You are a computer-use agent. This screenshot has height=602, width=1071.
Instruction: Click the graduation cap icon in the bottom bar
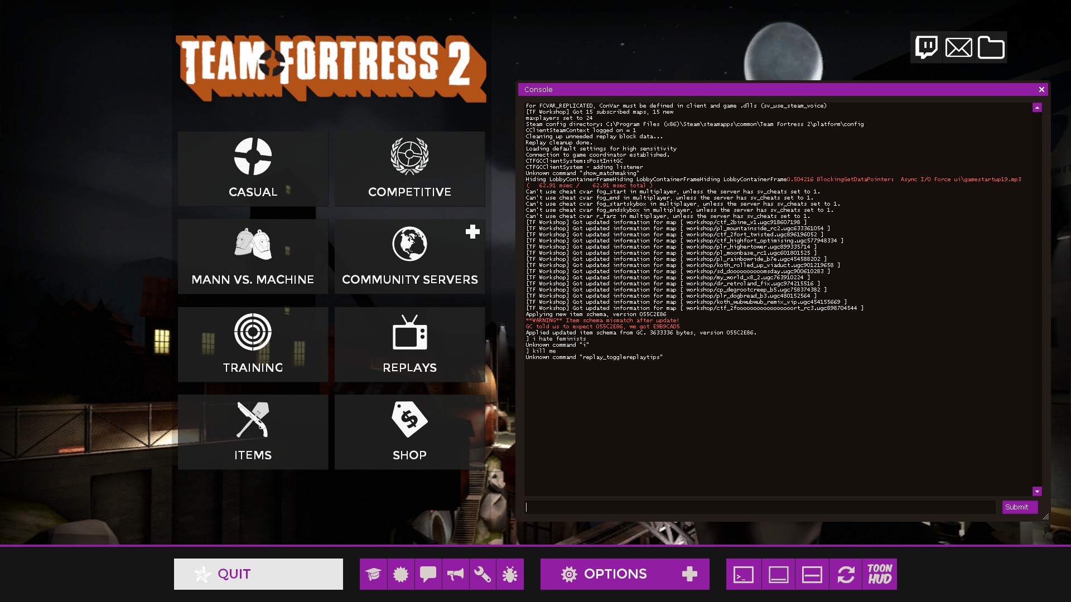click(373, 574)
